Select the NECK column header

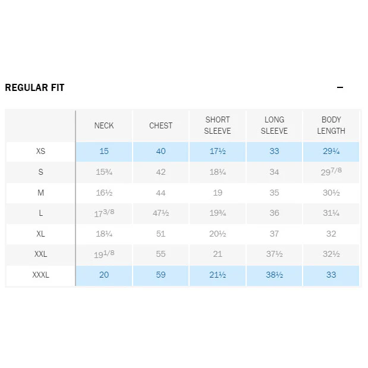104,125
